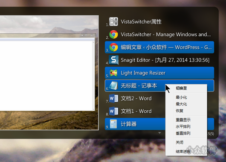Viewport: 226px width, 162px height.
Task: Click the Chrome icon for VistaSwitcher - Manage Windows
Action: click(113, 34)
